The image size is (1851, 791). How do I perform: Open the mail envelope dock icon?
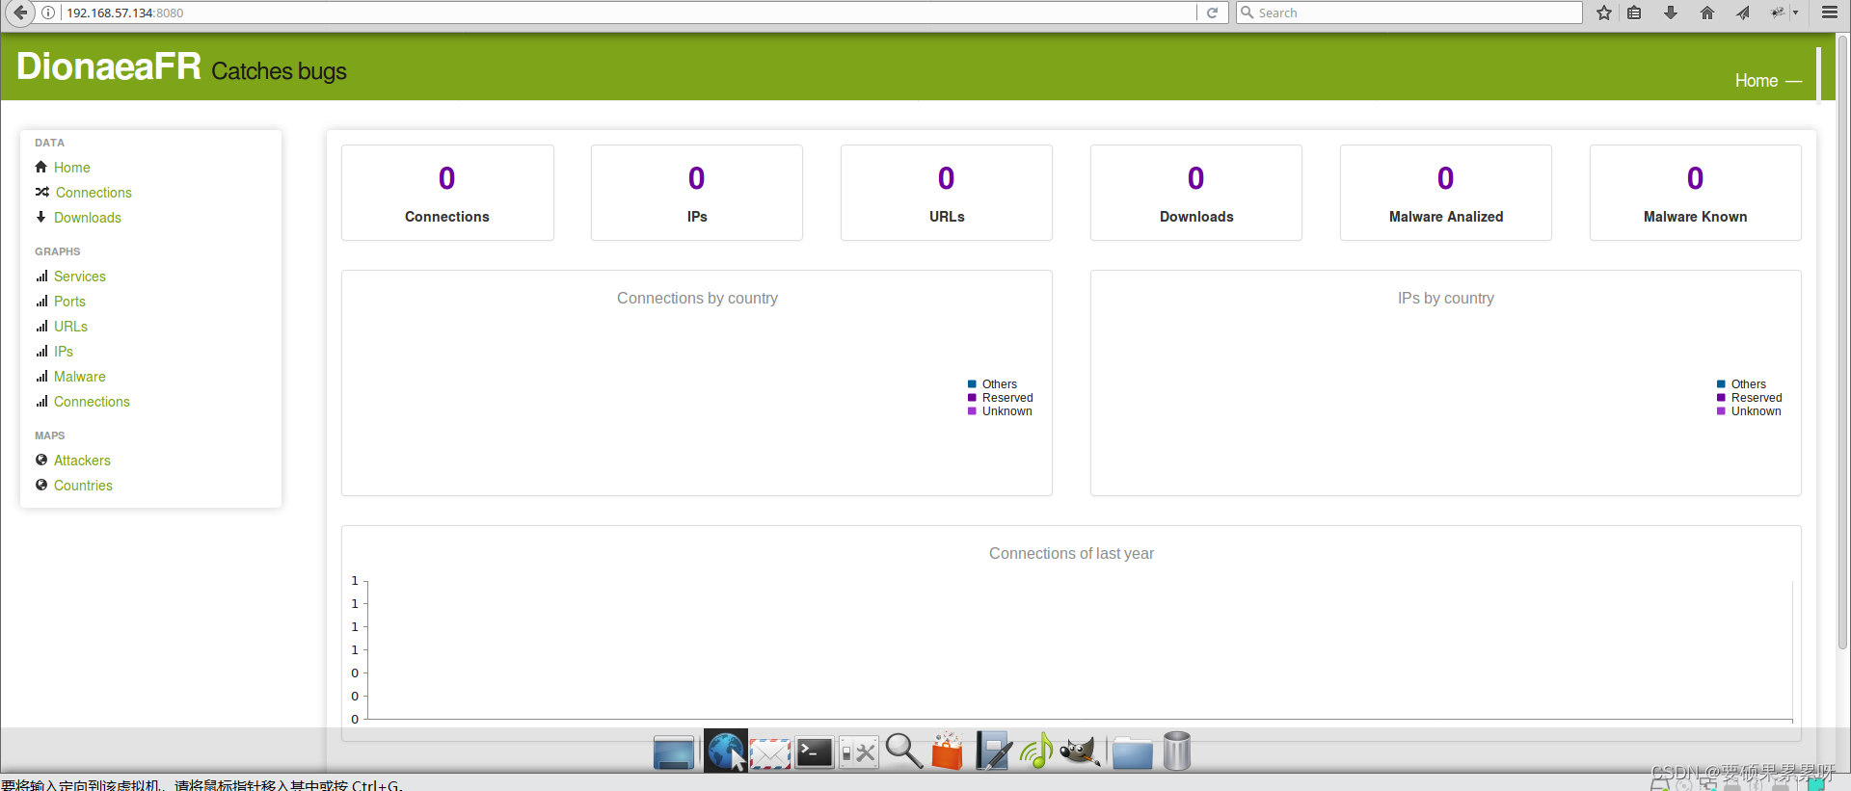coord(770,753)
